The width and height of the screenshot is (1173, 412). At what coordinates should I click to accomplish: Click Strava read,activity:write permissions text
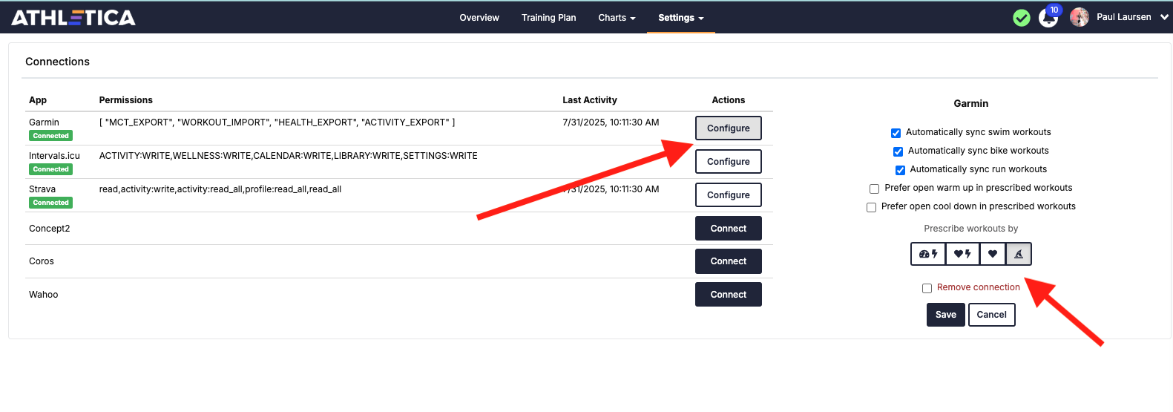point(220,189)
